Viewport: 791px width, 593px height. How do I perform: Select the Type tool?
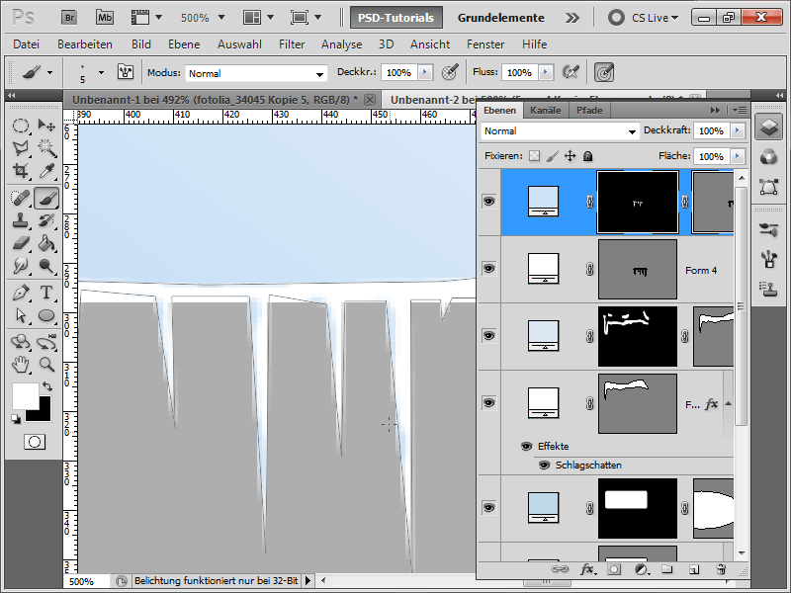[x=46, y=293]
